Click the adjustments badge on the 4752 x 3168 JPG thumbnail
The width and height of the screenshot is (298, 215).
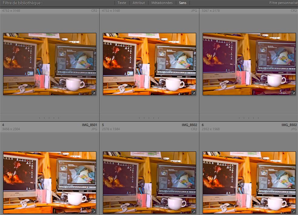194,93
